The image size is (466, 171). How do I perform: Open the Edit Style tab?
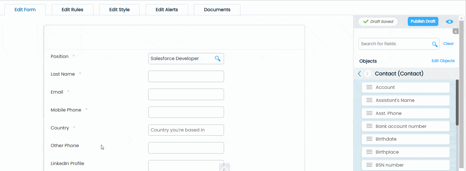[119, 10]
